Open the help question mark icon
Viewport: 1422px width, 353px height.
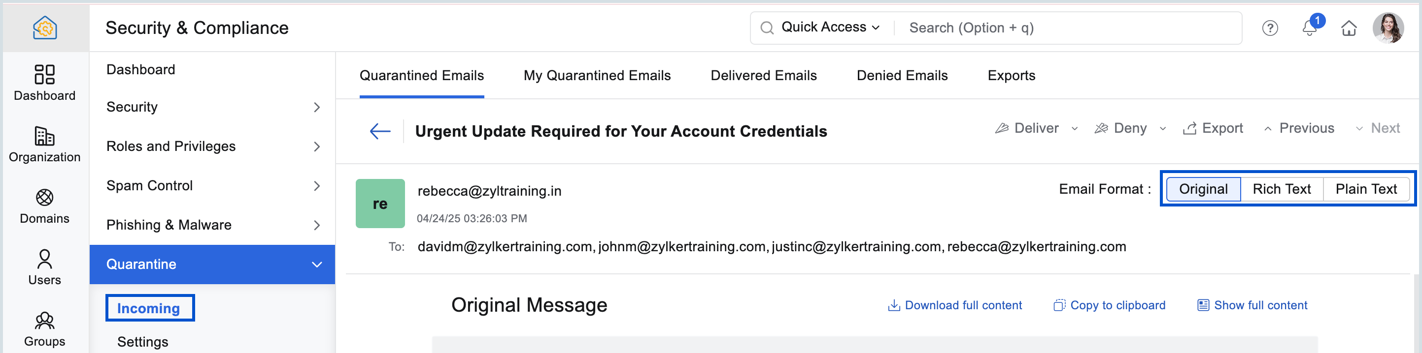pyautogui.click(x=1270, y=28)
